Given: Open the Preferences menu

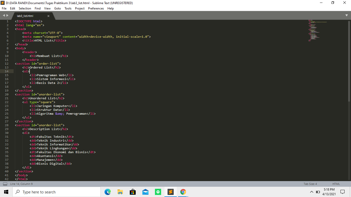Looking at the screenshot, I should (x=96, y=8).
